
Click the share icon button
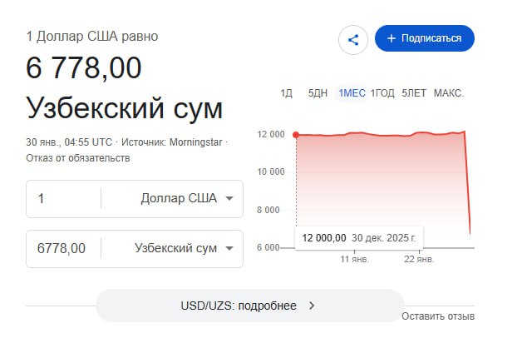(x=353, y=39)
